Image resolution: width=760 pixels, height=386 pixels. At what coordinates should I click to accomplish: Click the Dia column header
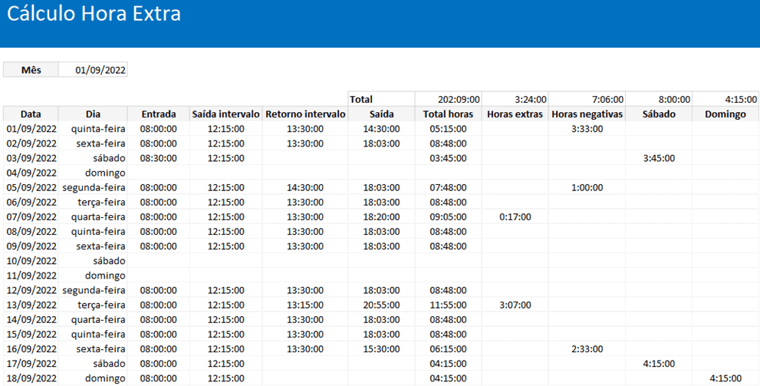click(93, 114)
